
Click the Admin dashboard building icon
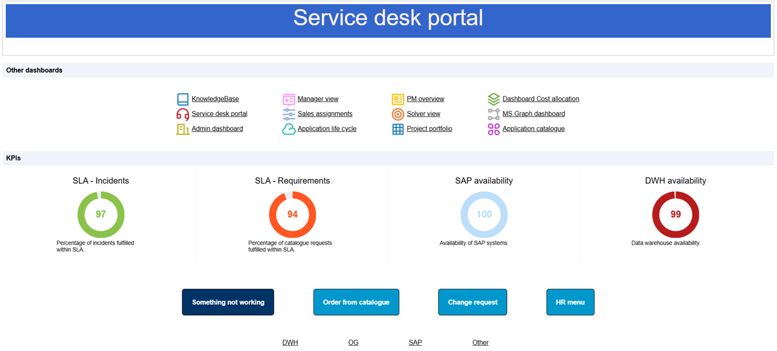tap(183, 129)
